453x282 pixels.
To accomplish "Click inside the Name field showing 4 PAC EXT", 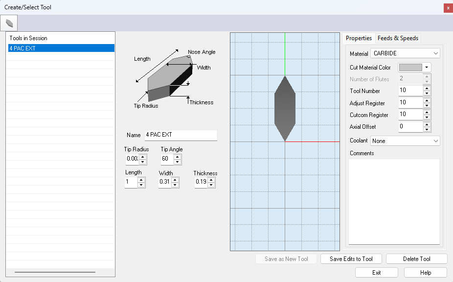I will click(181, 135).
